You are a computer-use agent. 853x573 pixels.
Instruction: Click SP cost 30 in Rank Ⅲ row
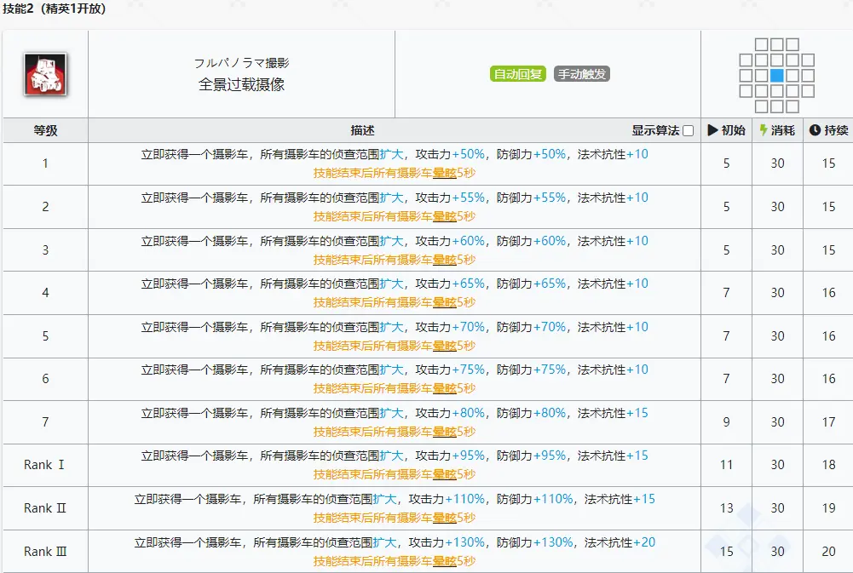777,551
